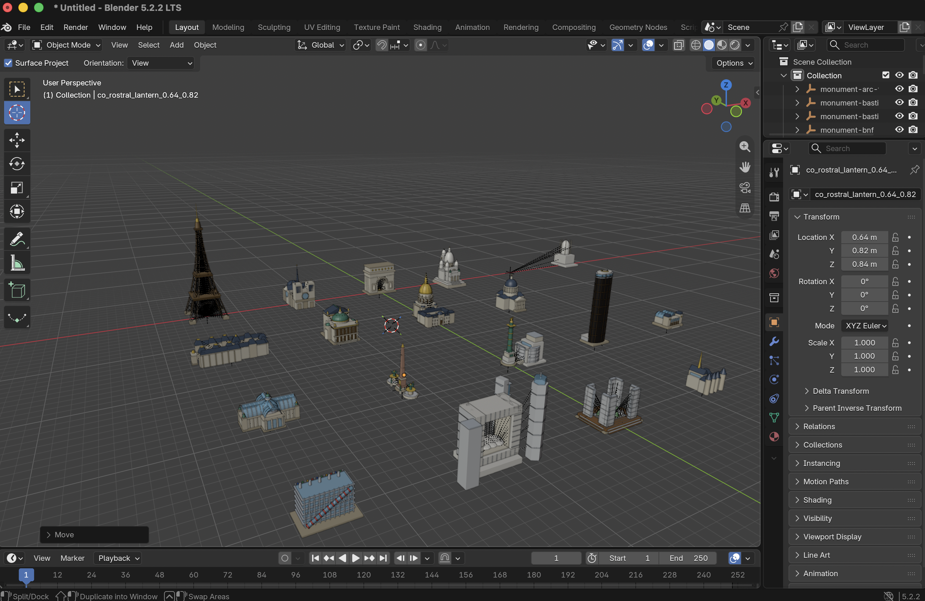Open the World properties tab
The width and height of the screenshot is (925, 601).
(774, 273)
